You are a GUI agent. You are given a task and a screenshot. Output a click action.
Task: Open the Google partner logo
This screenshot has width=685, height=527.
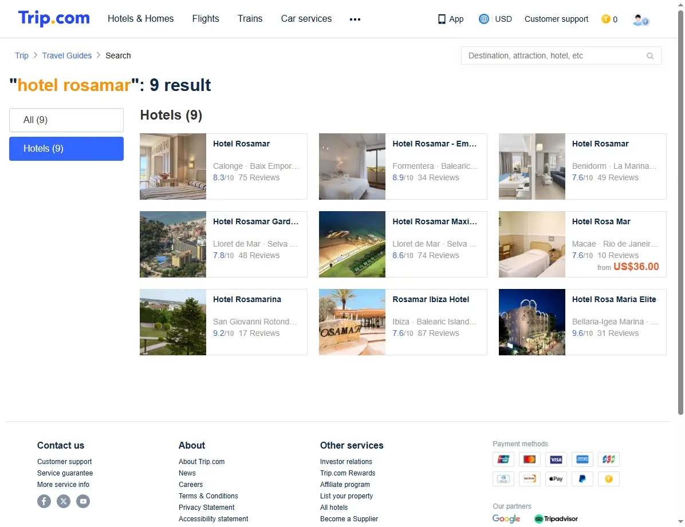coord(506,519)
